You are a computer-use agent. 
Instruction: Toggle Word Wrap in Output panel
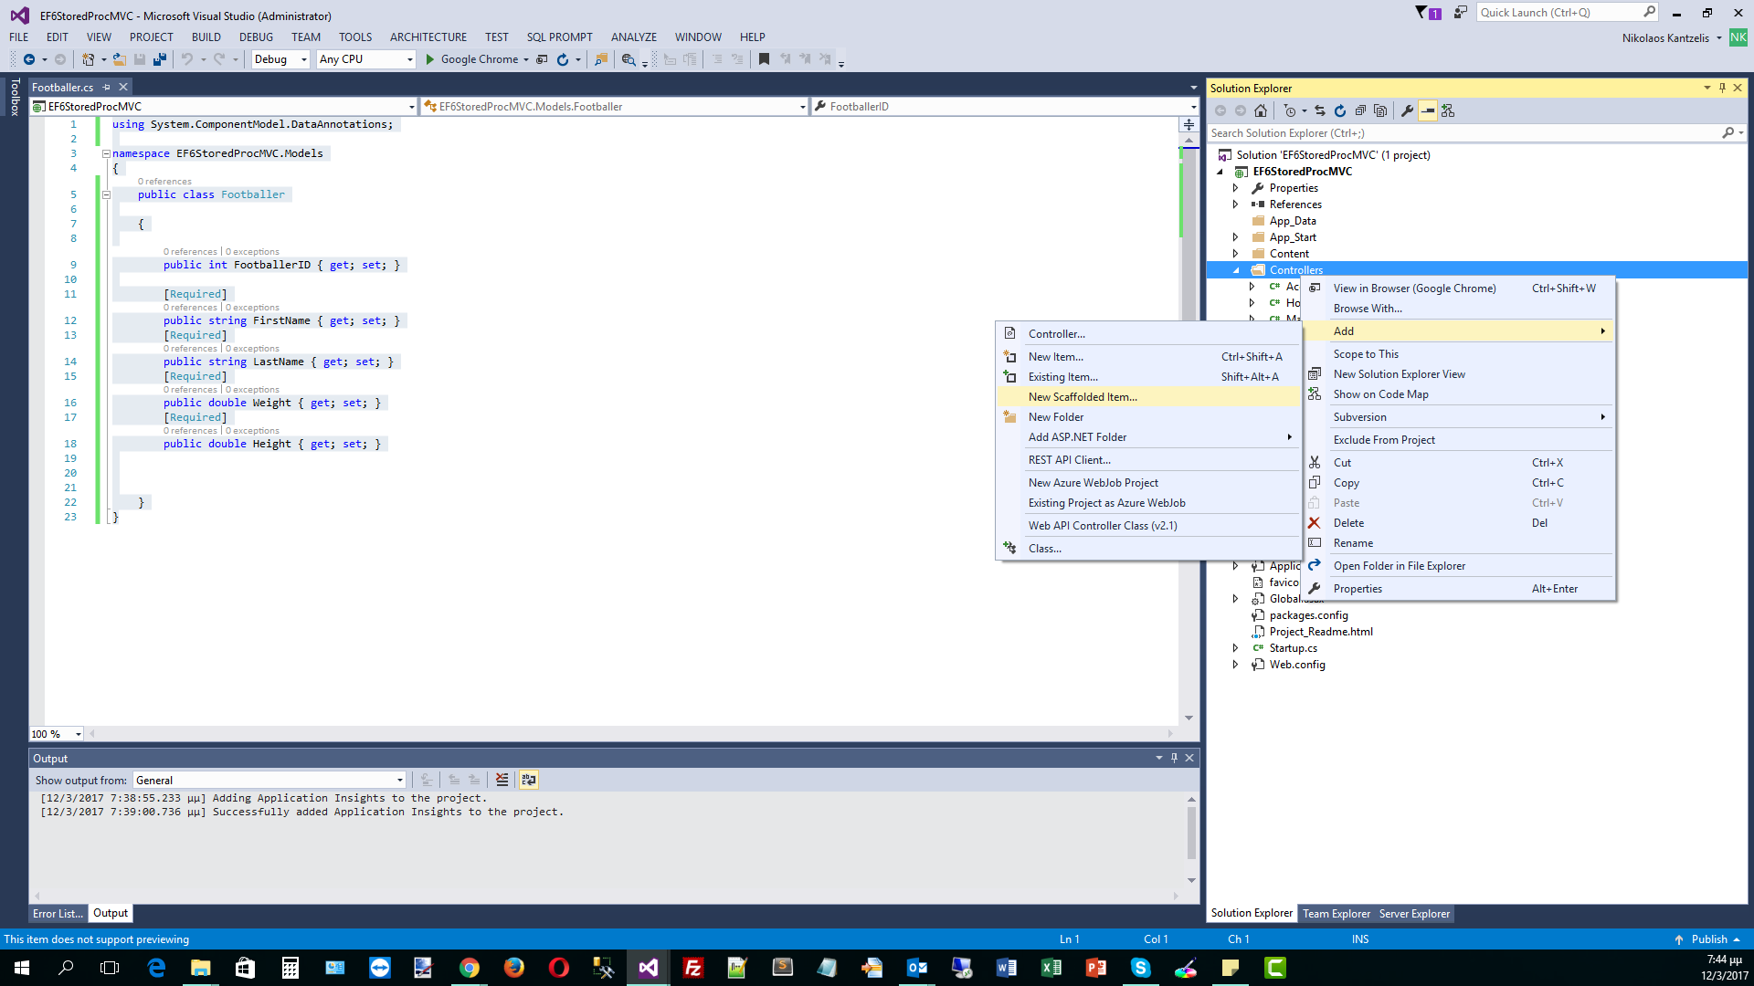click(x=529, y=780)
